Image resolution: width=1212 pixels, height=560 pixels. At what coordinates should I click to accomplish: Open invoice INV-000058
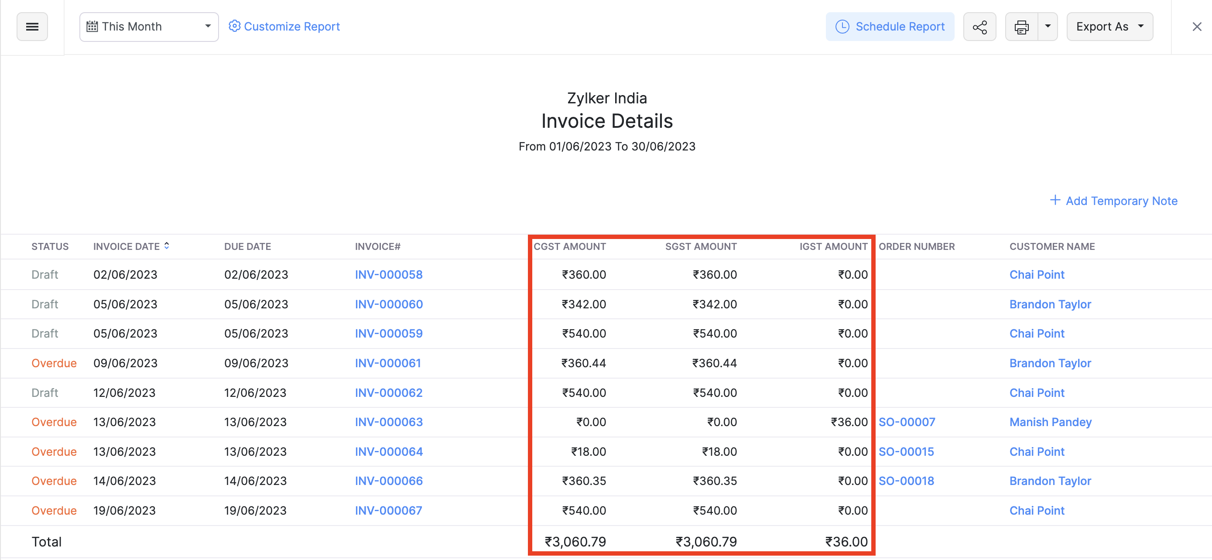coord(388,275)
